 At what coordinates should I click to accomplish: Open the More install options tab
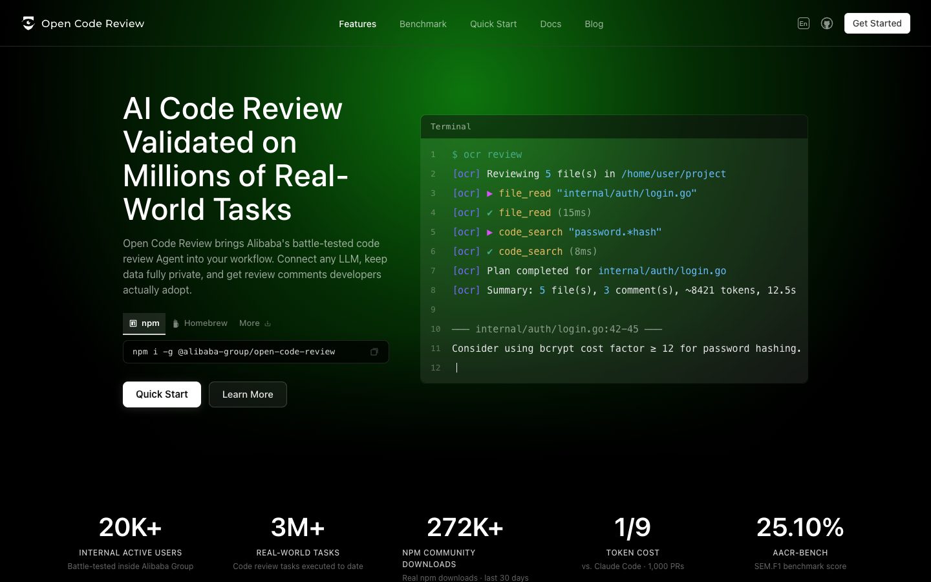click(255, 323)
